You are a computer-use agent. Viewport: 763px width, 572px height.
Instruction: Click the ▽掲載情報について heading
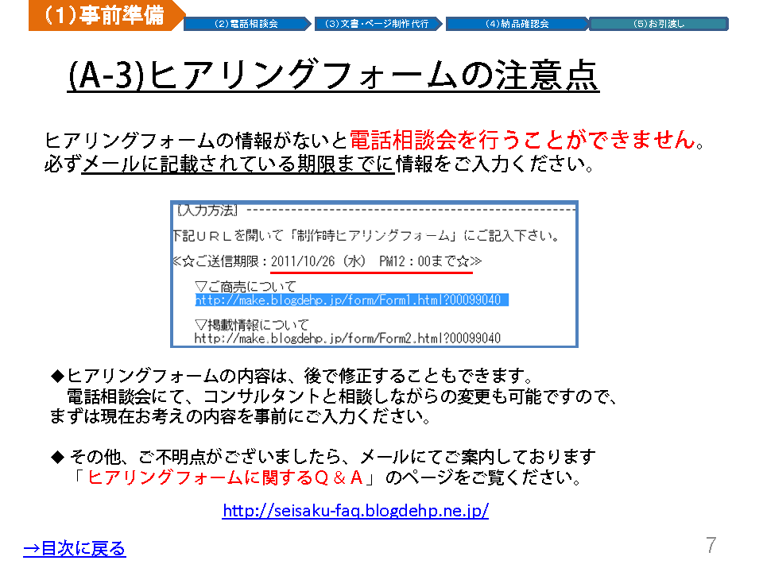pyautogui.click(x=251, y=325)
